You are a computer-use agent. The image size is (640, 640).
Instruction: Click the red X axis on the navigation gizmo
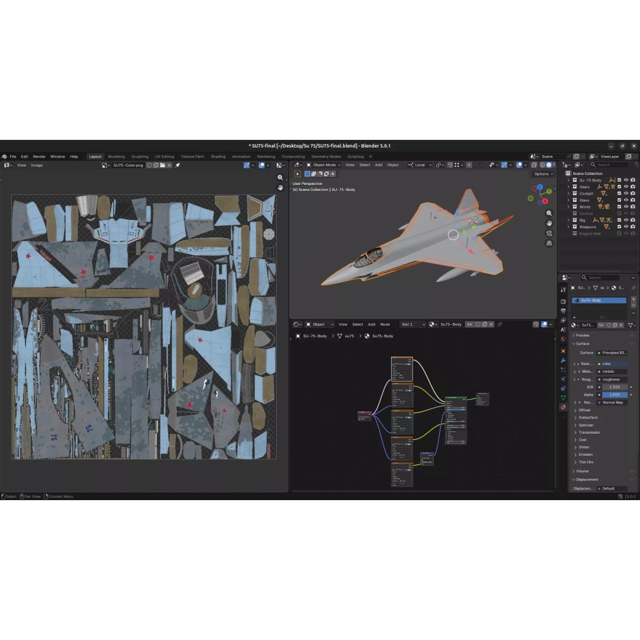pos(545,201)
